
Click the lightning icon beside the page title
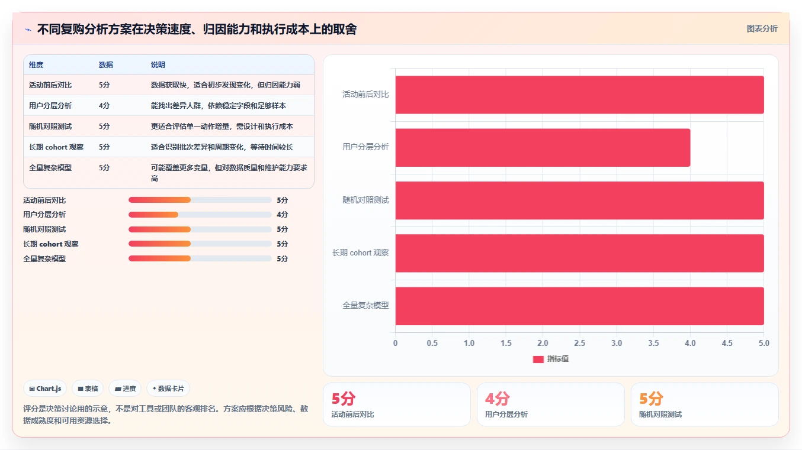[x=28, y=30]
